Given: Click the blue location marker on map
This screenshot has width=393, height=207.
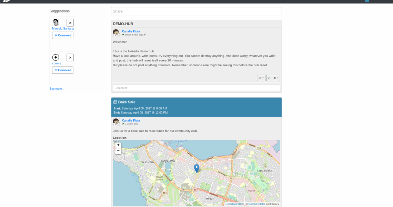Looking at the screenshot, I should point(196,168).
